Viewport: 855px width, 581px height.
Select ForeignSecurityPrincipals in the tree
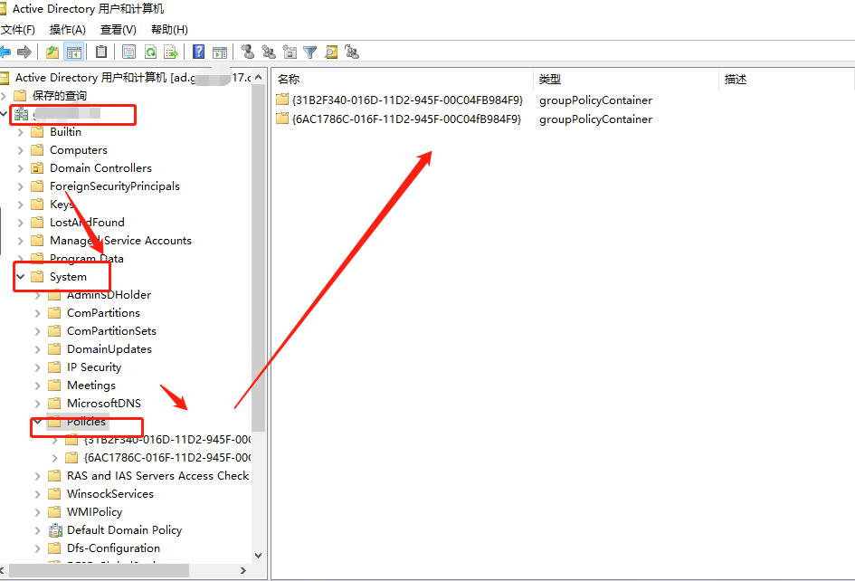[x=115, y=186]
